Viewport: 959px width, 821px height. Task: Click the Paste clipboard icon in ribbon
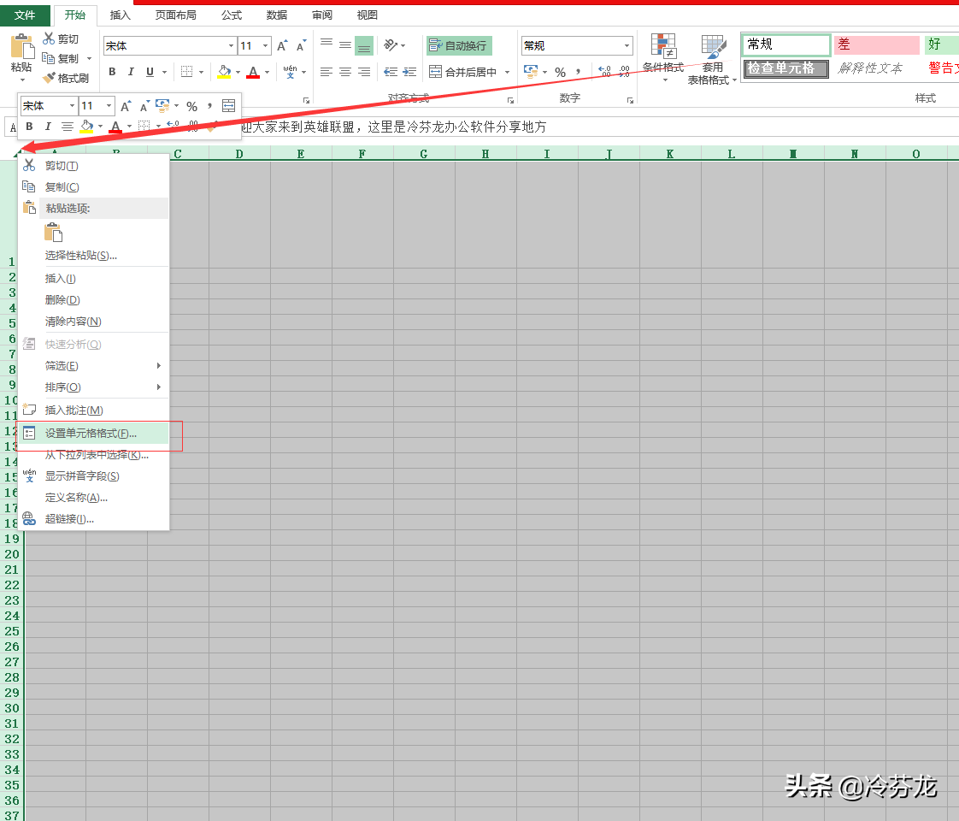pyautogui.click(x=21, y=46)
